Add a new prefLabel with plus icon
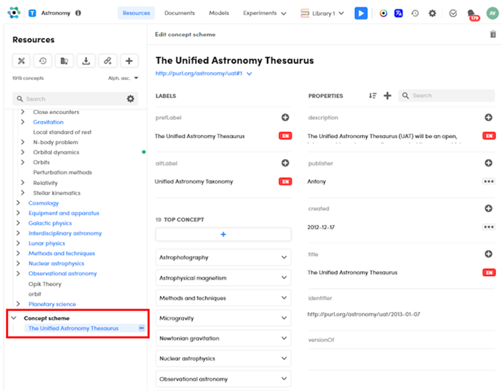 pos(285,118)
